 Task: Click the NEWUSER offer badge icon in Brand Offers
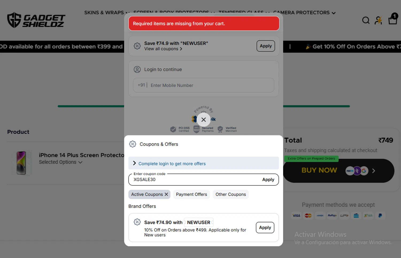coord(137,222)
